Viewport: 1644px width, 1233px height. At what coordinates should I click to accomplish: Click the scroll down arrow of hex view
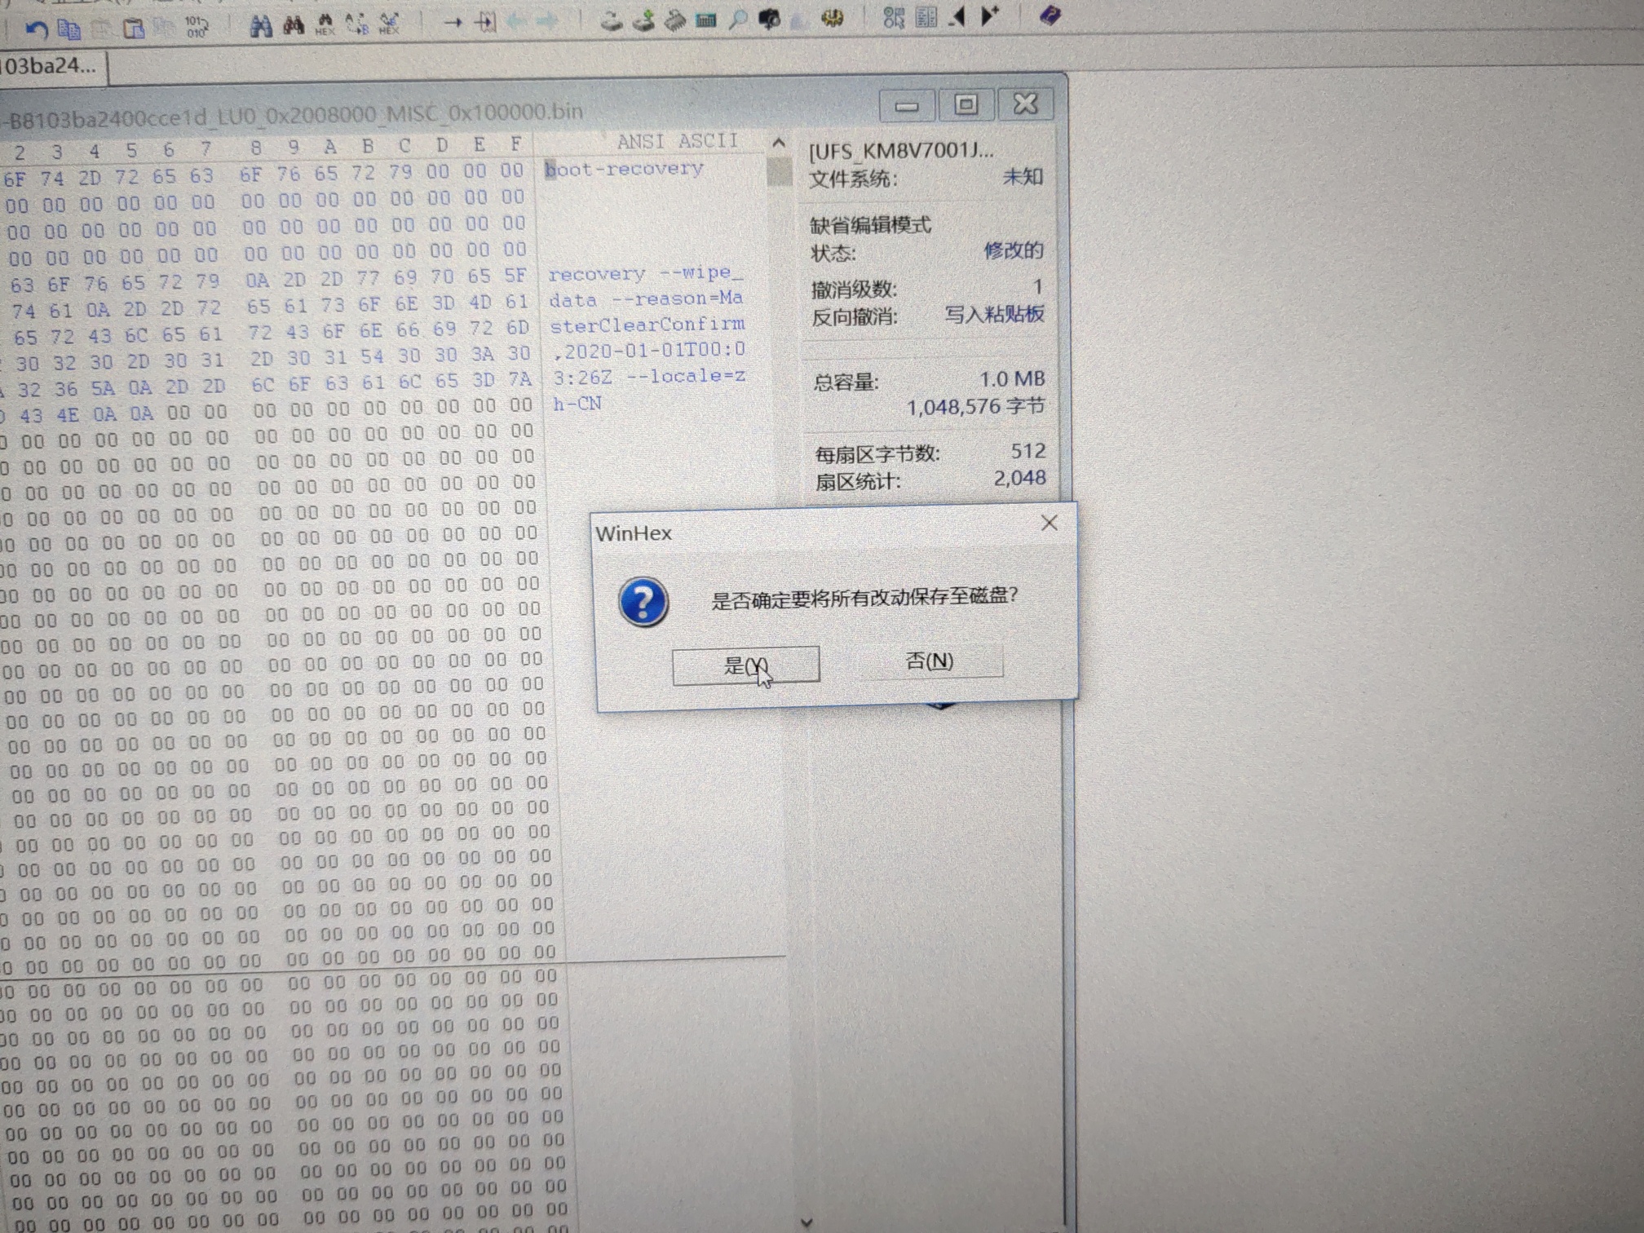[807, 1222]
